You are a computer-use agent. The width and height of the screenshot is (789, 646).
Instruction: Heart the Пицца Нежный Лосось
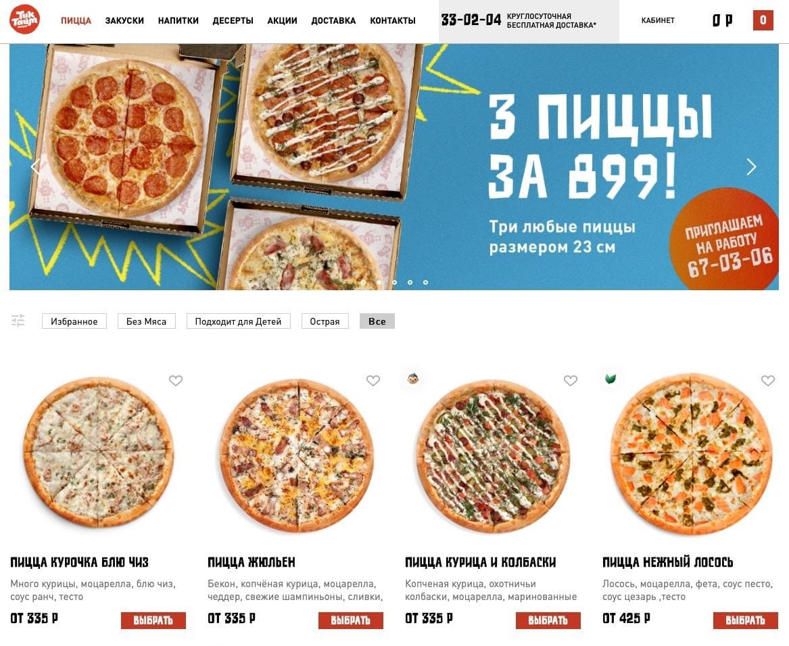(768, 381)
